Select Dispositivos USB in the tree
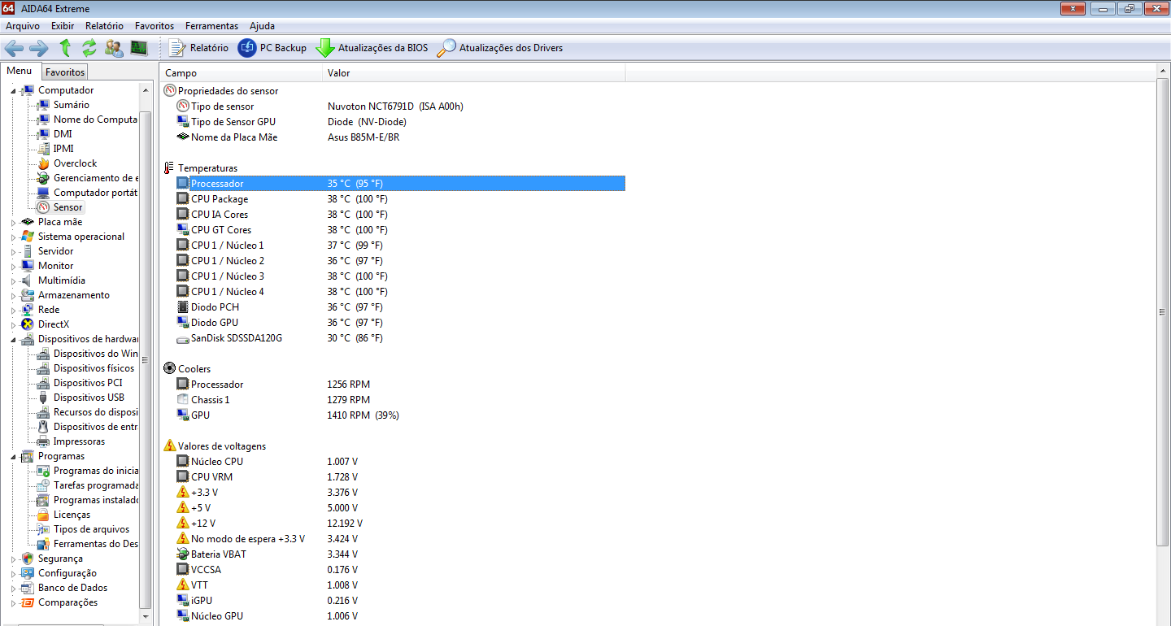The image size is (1171, 626). [89, 398]
